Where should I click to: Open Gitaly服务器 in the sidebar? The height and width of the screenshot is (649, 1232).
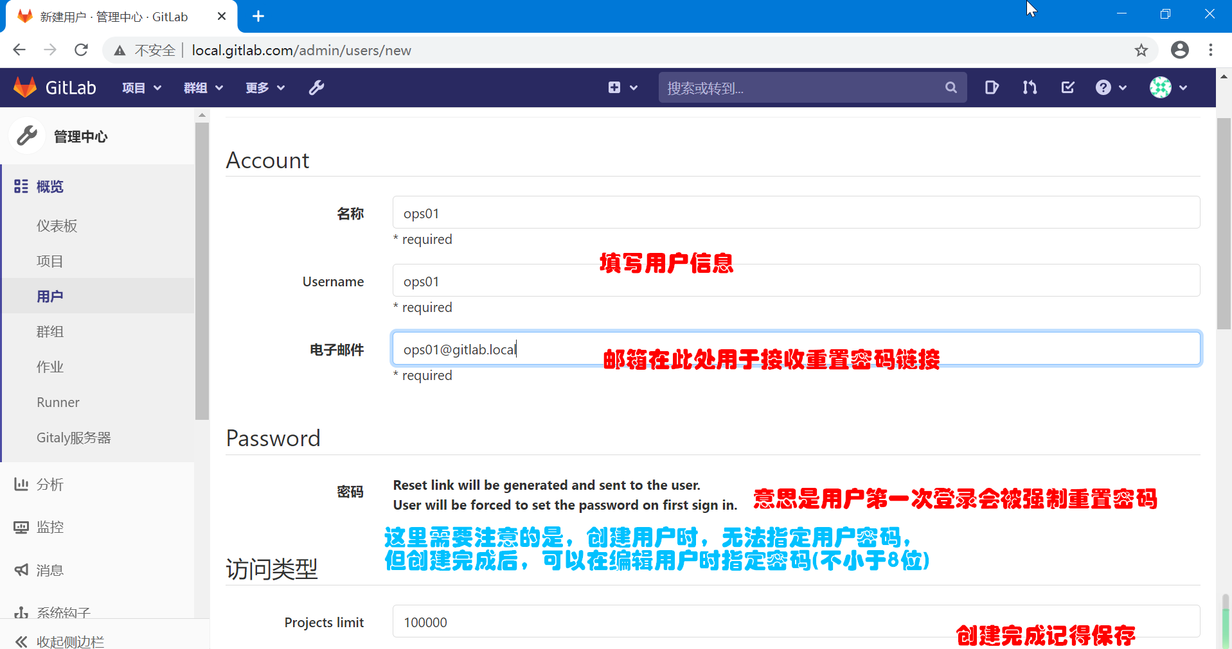(x=74, y=437)
